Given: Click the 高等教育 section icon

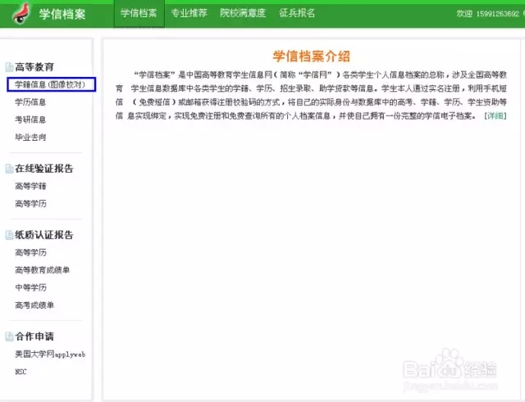Looking at the screenshot, I should pos(9,66).
